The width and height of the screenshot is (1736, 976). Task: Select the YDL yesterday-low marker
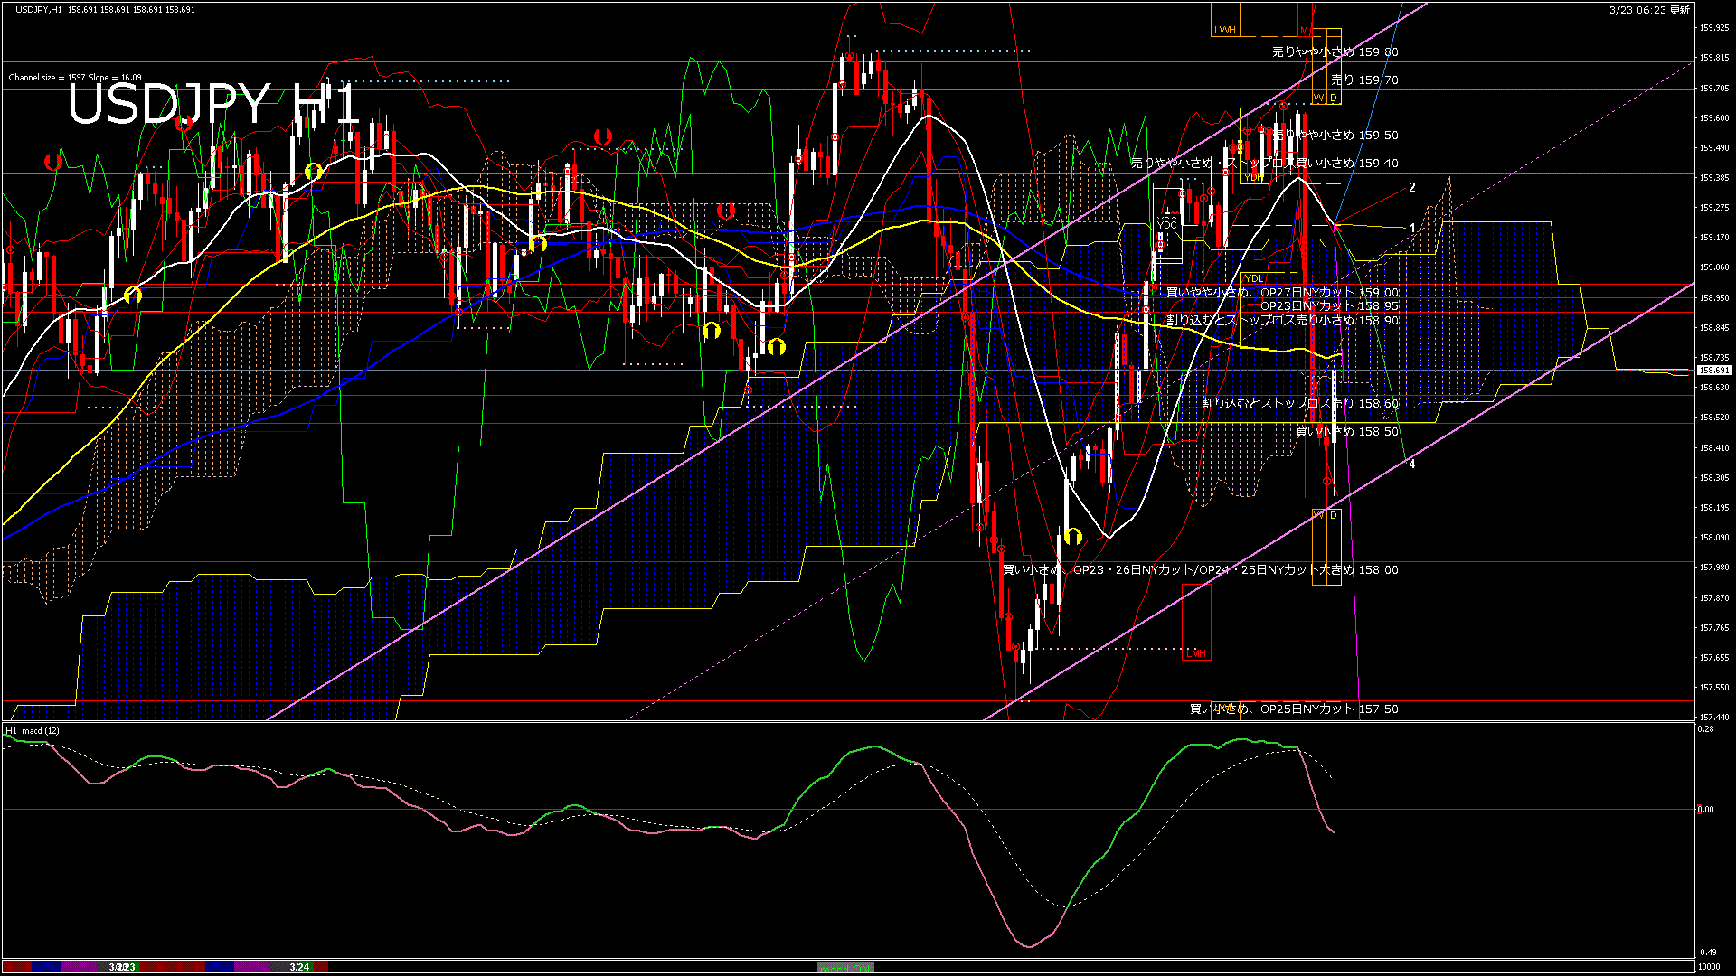coord(1254,279)
